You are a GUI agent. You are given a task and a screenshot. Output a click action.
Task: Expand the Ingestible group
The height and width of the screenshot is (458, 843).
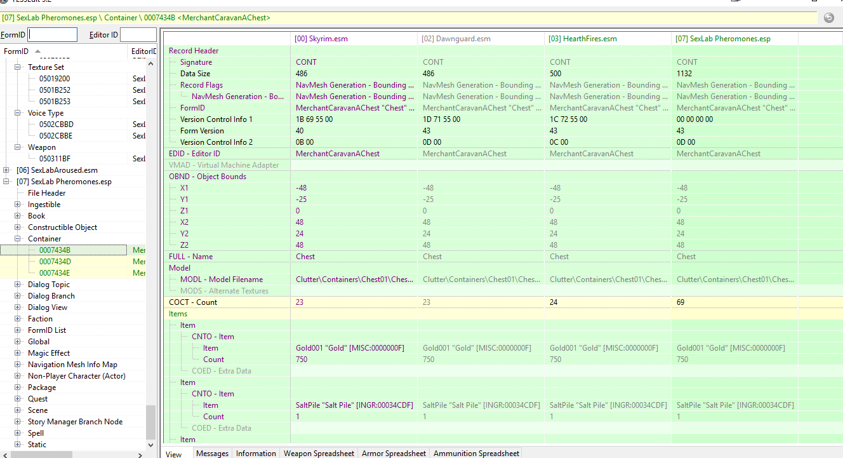(18, 205)
